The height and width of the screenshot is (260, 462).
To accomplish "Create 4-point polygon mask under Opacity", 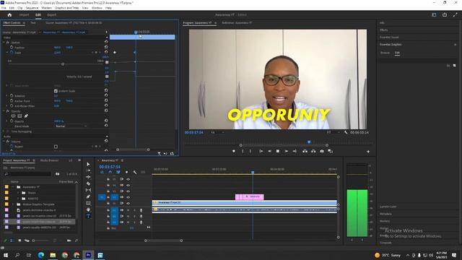I will click(x=19, y=116).
